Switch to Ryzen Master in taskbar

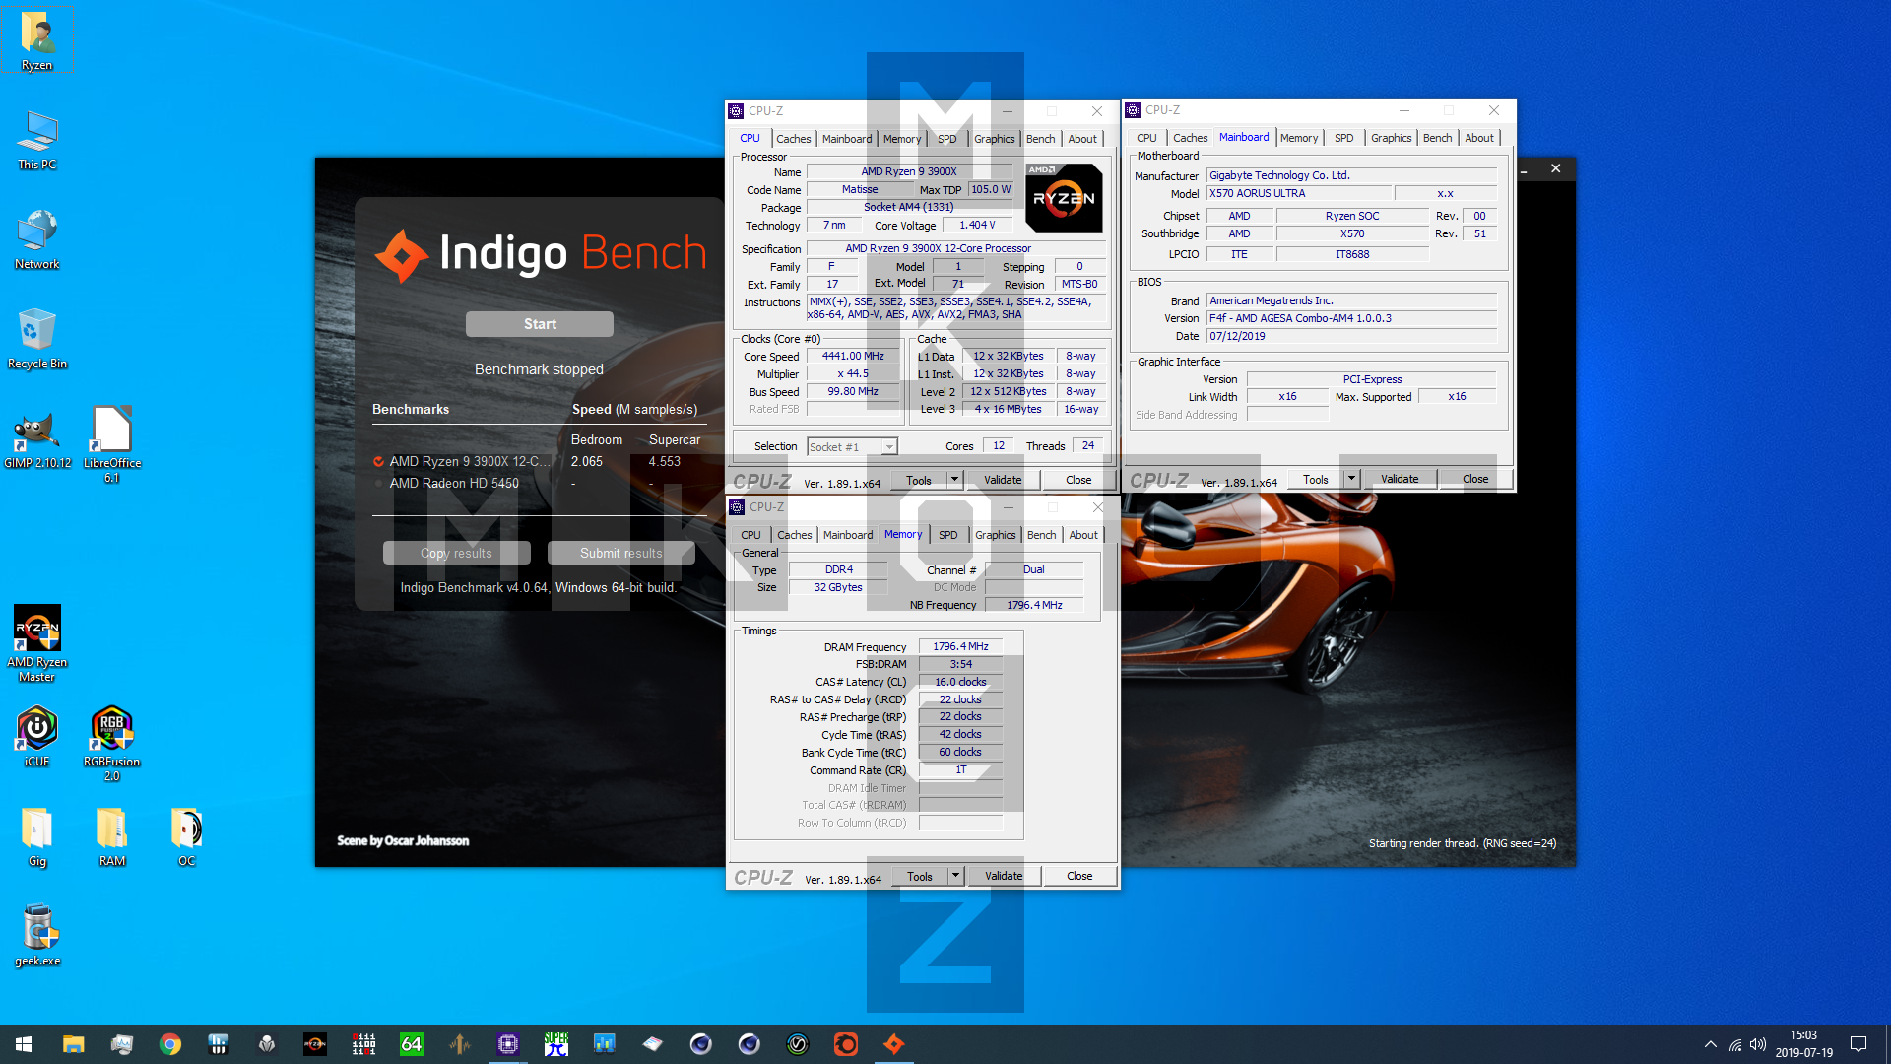[x=315, y=1044]
